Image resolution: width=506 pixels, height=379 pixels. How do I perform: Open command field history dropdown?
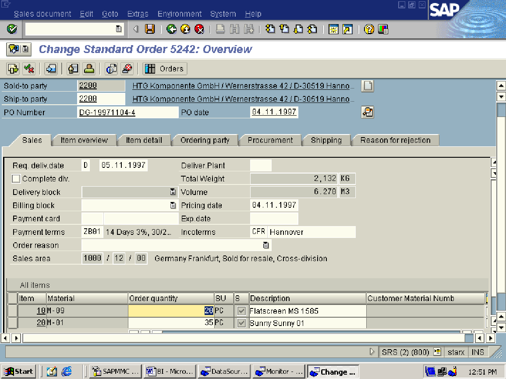coord(118,29)
